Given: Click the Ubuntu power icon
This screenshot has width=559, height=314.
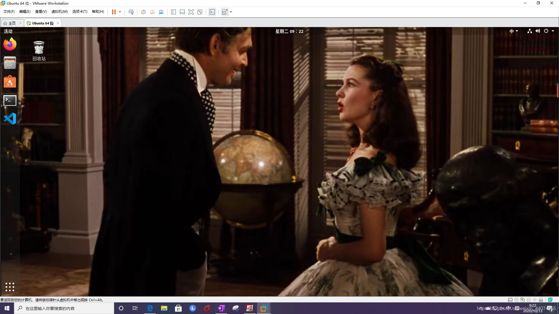Looking at the screenshot, I should tap(546, 31).
